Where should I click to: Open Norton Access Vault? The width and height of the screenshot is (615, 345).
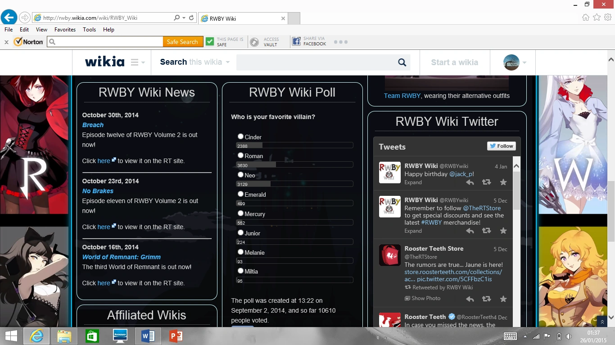pos(265,42)
